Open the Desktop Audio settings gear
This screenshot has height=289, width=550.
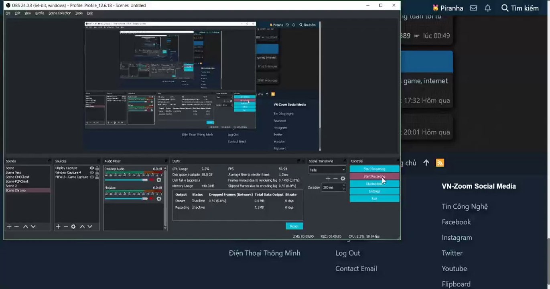click(159, 180)
